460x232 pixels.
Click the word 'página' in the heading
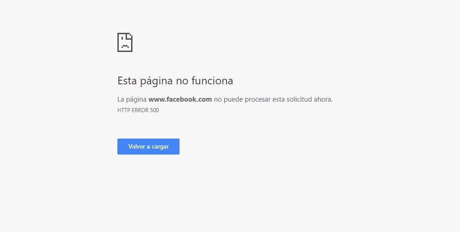coord(156,81)
